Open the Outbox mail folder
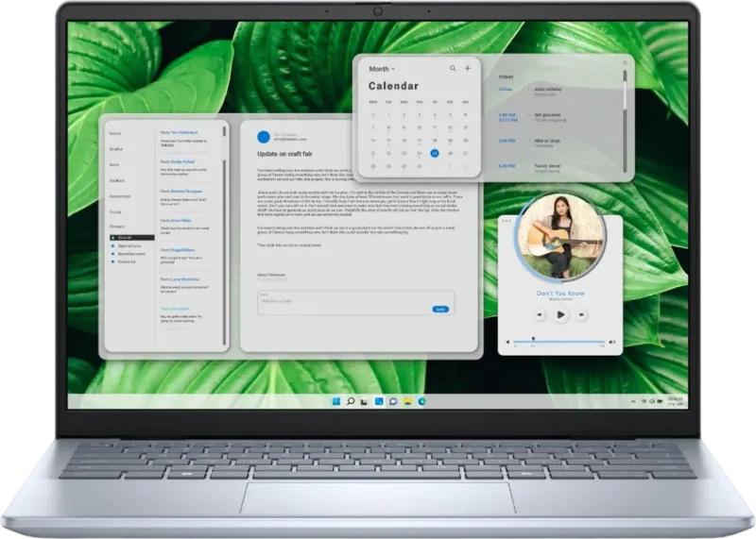Viewport: 756px width, 539px height. click(116, 180)
